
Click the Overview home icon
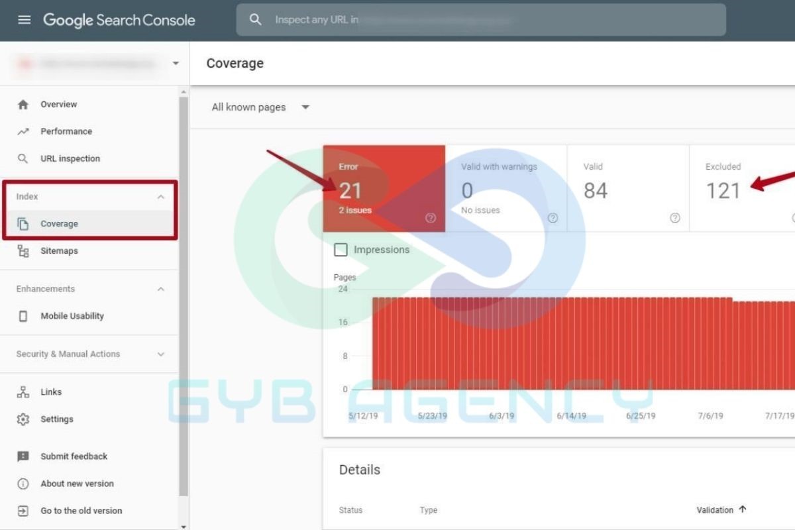(x=23, y=105)
